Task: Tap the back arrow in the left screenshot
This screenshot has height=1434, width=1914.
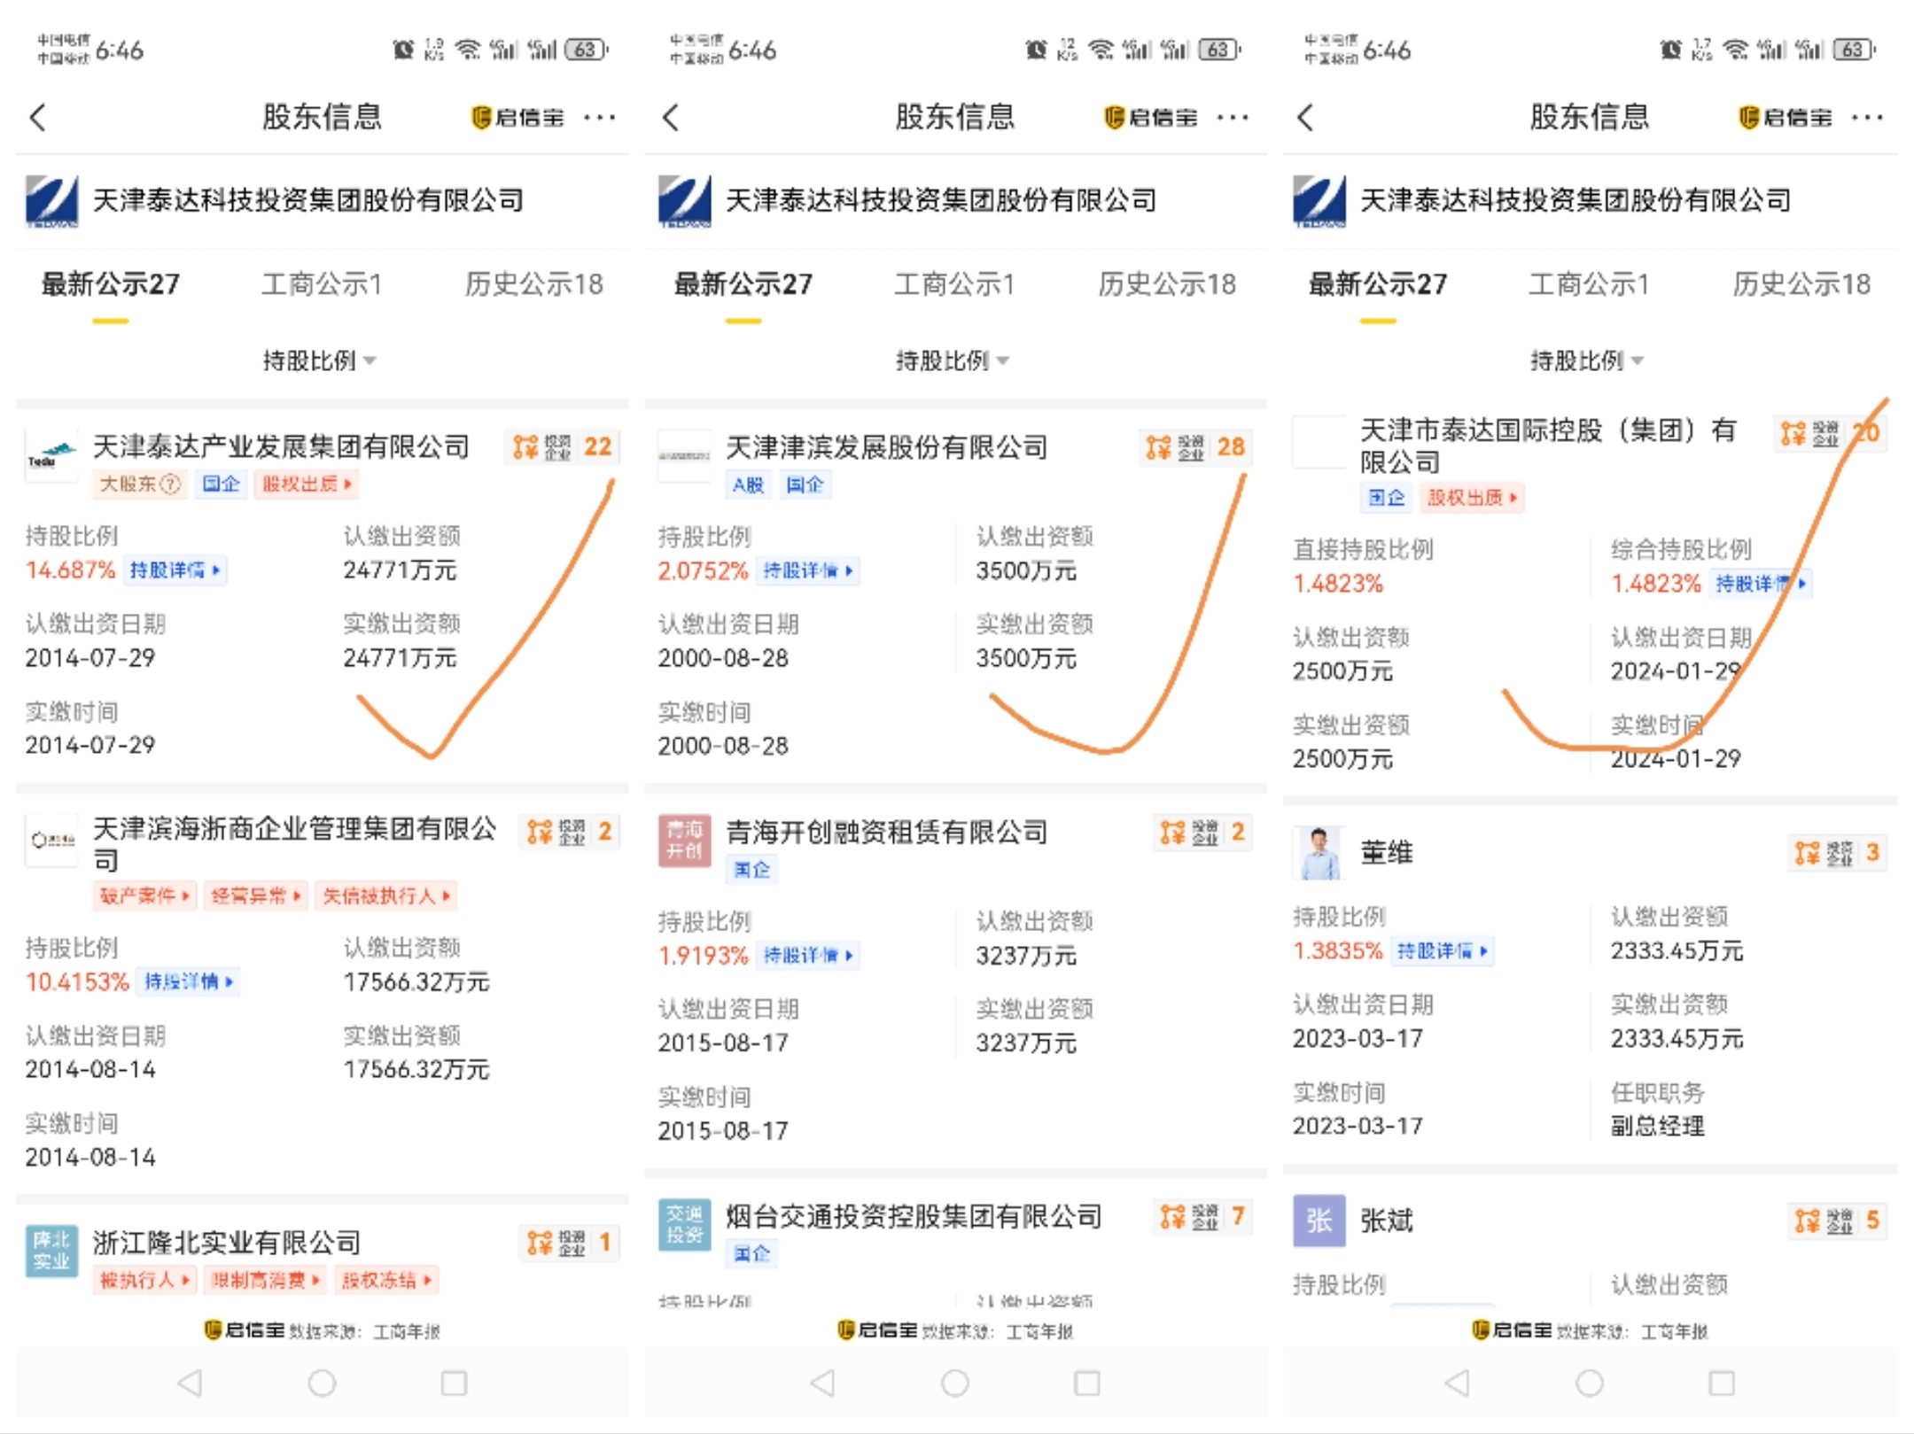Action: [x=38, y=118]
